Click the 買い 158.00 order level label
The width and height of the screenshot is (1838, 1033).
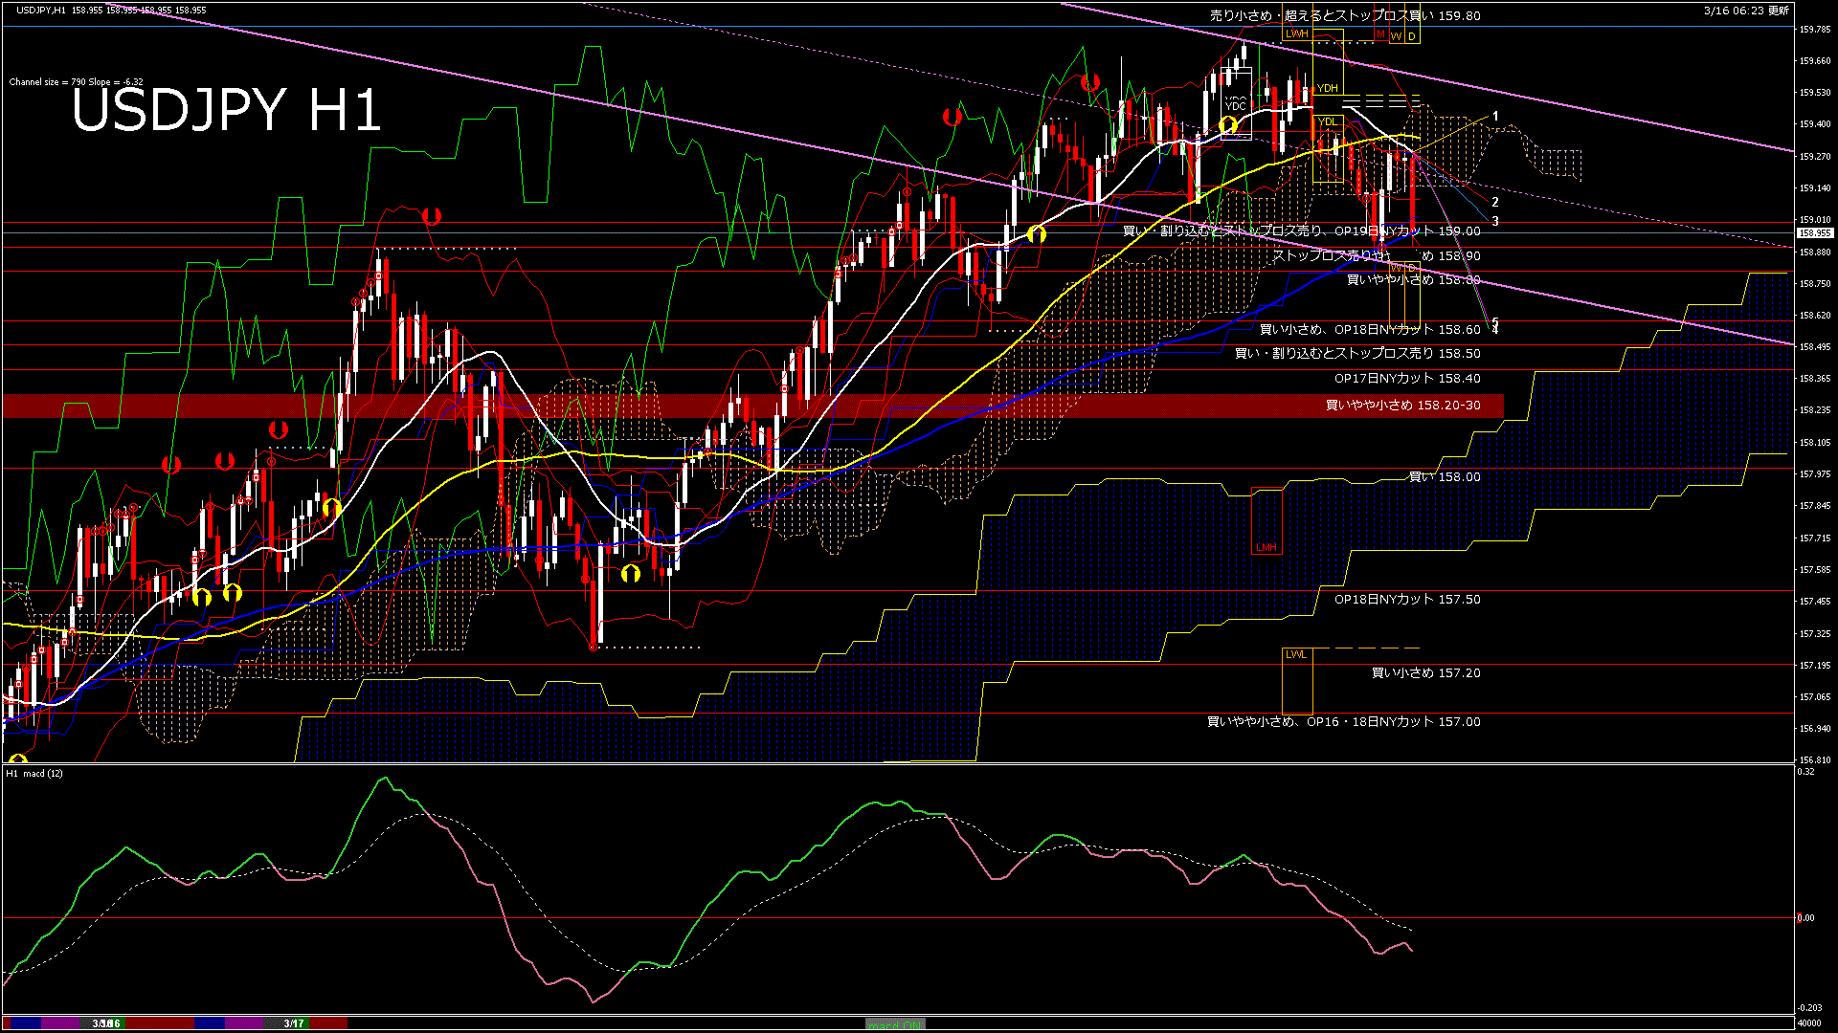pos(1444,476)
